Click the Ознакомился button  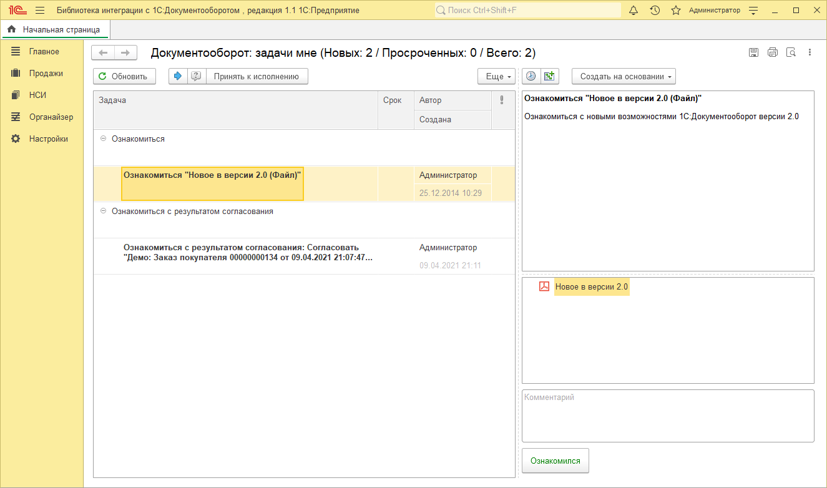tap(555, 461)
